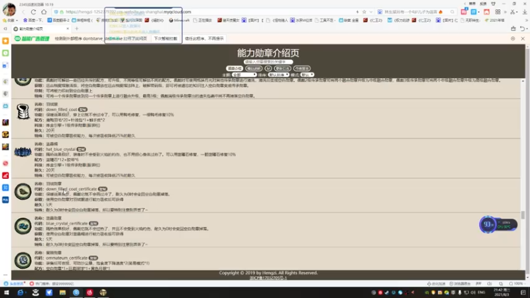Screen dimensions: 530x298
Task: Go to the browser home page icon
Action: click(44, 12)
